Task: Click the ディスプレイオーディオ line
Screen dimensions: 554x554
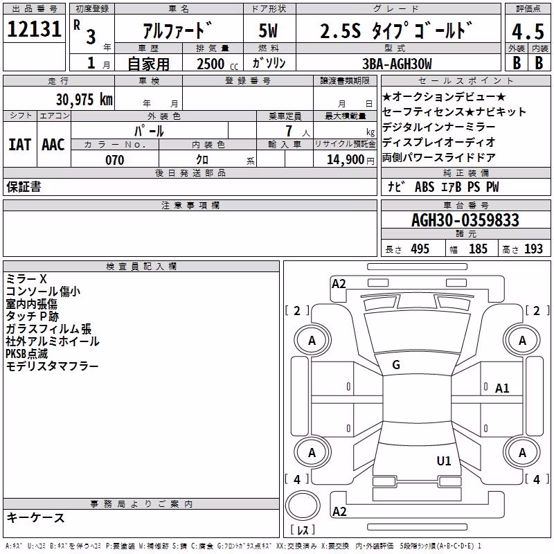Action: pos(439,142)
